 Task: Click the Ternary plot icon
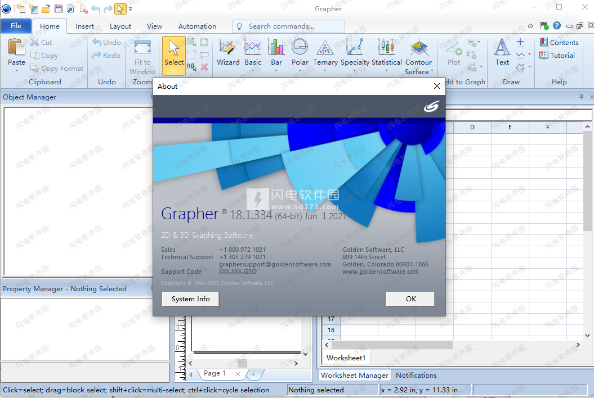click(325, 47)
